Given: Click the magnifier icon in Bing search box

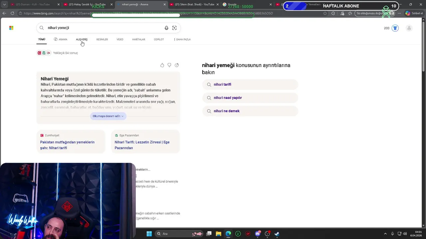Looking at the screenshot, I should pyautogui.click(x=42, y=28).
